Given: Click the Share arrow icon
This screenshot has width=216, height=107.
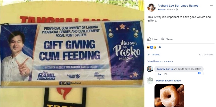Looking at the screenshot, I should pyautogui.click(x=163, y=39).
